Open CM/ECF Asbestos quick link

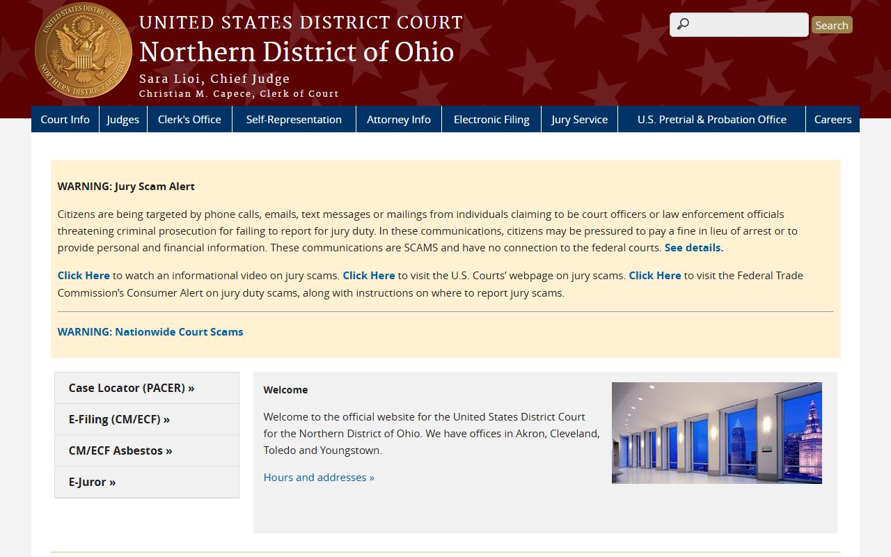click(147, 450)
